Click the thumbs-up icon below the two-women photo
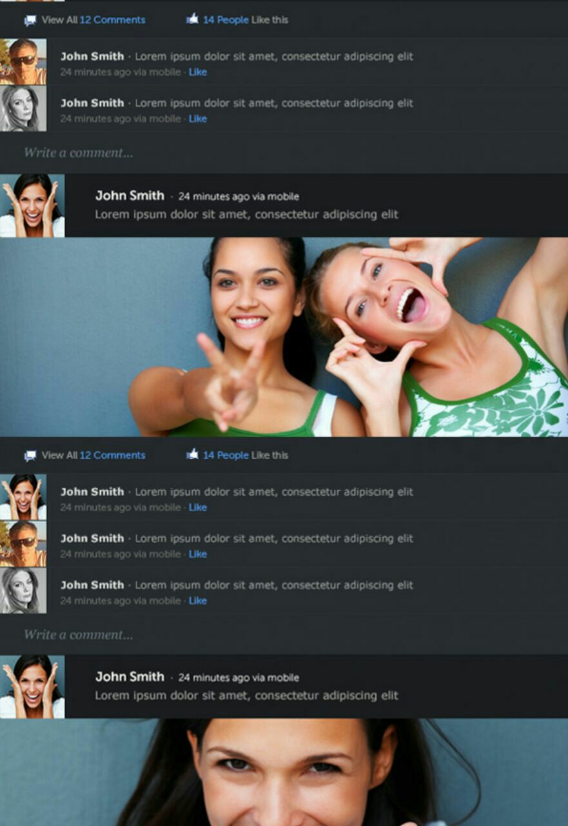568x826 pixels. pyautogui.click(x=192, y=455)
